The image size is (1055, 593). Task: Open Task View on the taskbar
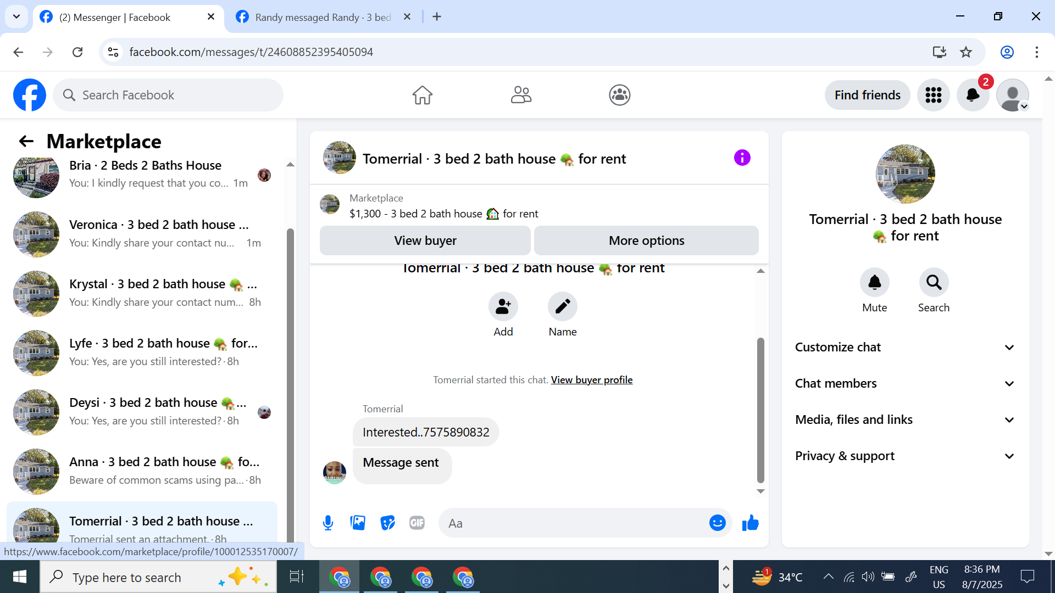[297, 577]
